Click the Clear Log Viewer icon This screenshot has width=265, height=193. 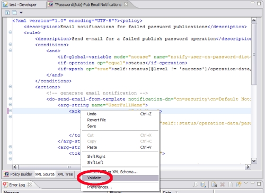point(214,184)
